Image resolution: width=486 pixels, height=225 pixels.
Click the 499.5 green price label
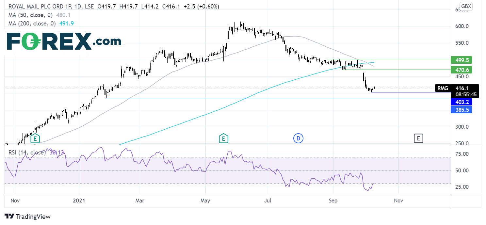(x=461, y=60)
